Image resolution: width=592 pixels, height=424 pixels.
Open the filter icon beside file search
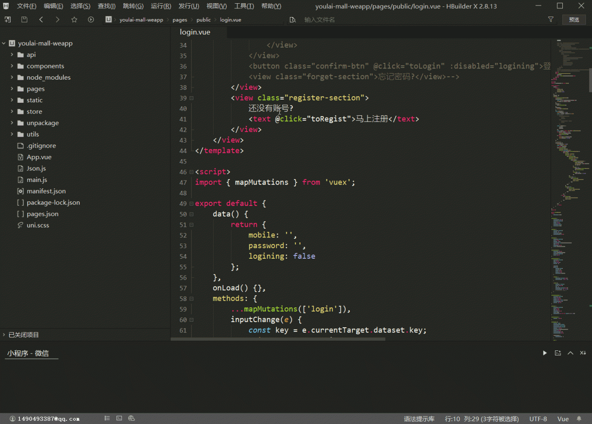click(550, 19)
